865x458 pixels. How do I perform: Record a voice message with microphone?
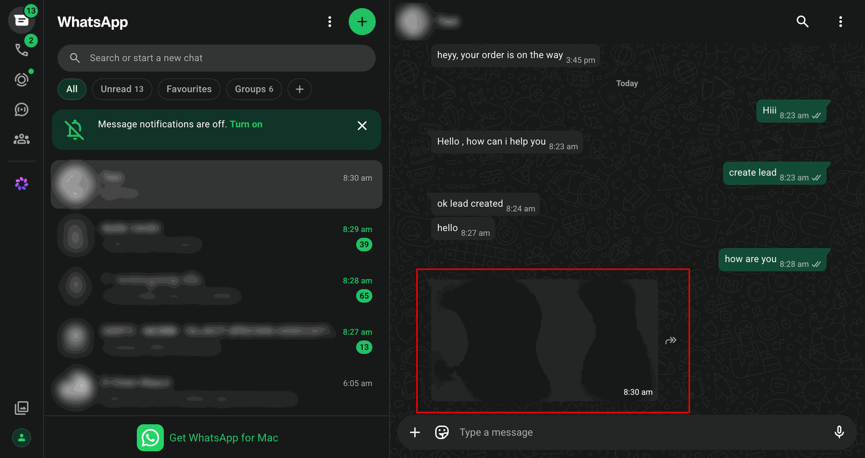839,432
